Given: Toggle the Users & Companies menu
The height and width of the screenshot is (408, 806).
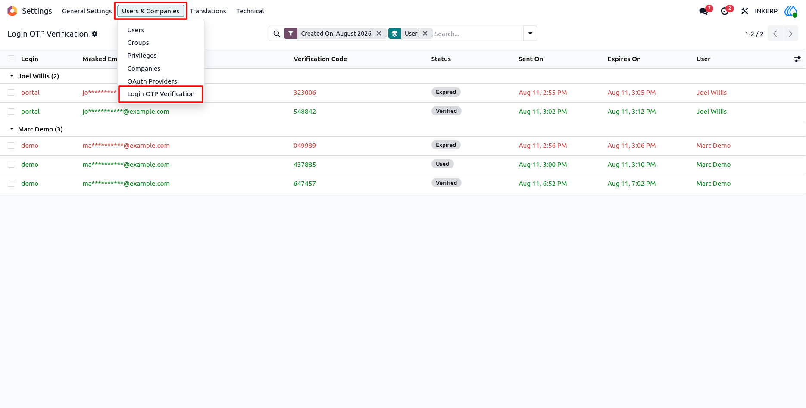Looking at the screenshot, I should pyautogui.click(x=150, y=11).
